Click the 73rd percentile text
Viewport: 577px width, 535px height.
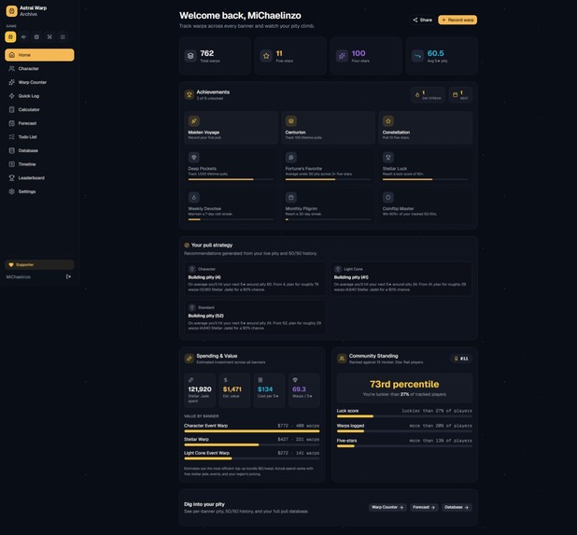tap(404, 384)
